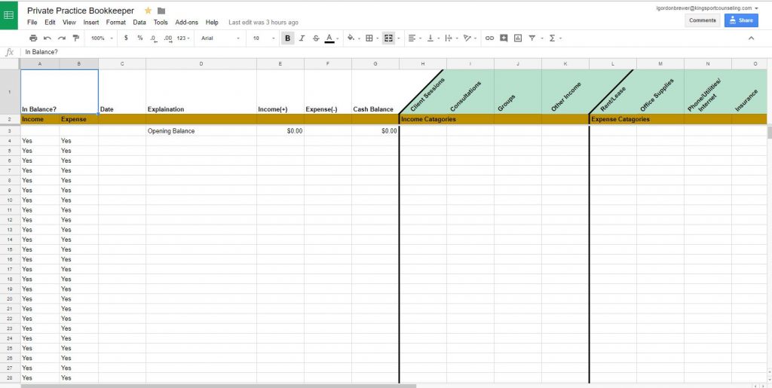Open the Help menu

(212, 23)
